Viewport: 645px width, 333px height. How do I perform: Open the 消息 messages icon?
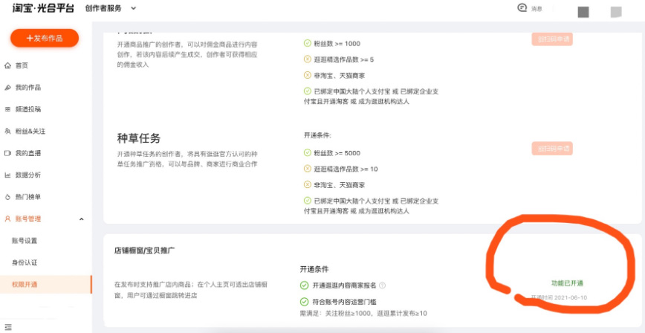[522, 8]
